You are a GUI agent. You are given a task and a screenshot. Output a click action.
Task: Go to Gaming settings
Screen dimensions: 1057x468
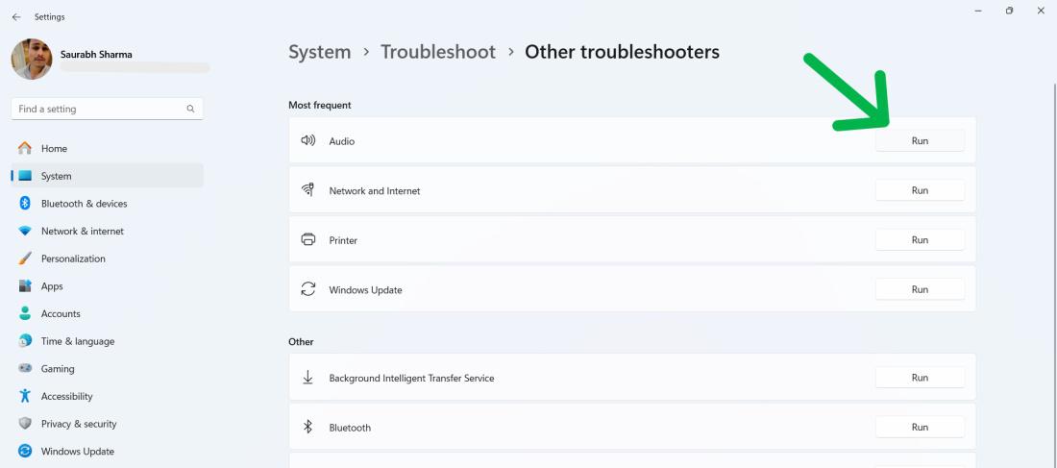click(108, 369)
